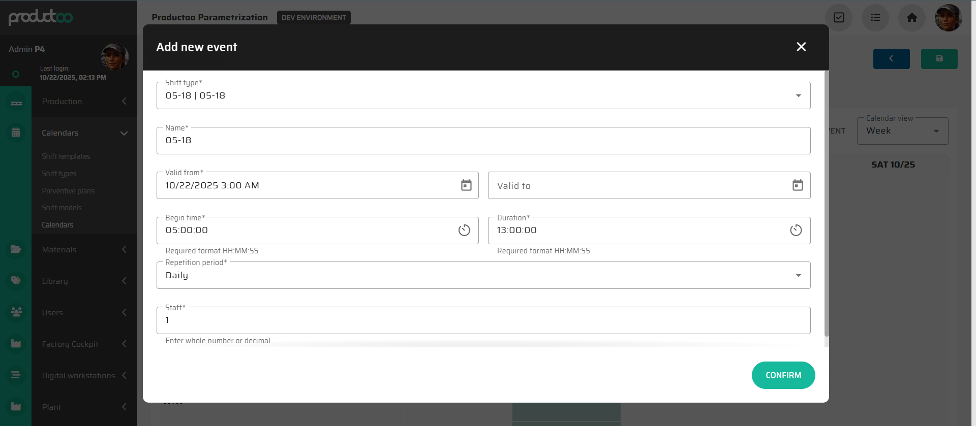The width and height of the screenshot is (976, 426).
Task: Open Preventive plans in the sidebar
Action: tap(68, 191)
